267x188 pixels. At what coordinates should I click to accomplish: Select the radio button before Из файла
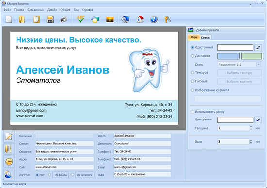tap(50, 175)
